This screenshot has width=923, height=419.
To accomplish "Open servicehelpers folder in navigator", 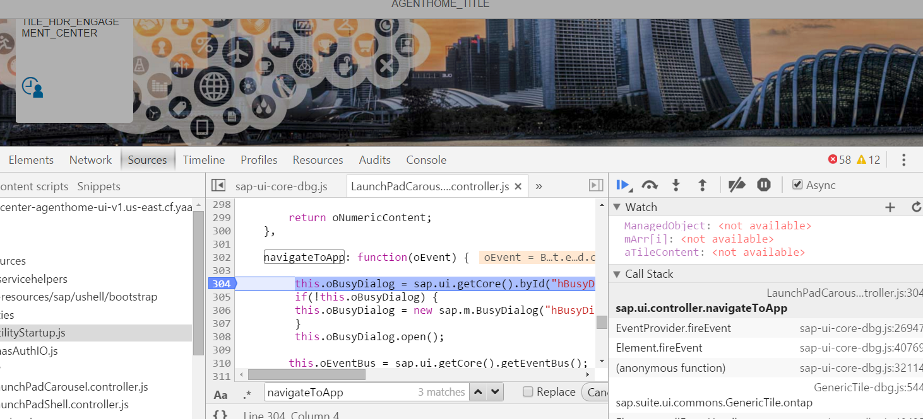I will (33, 279).
